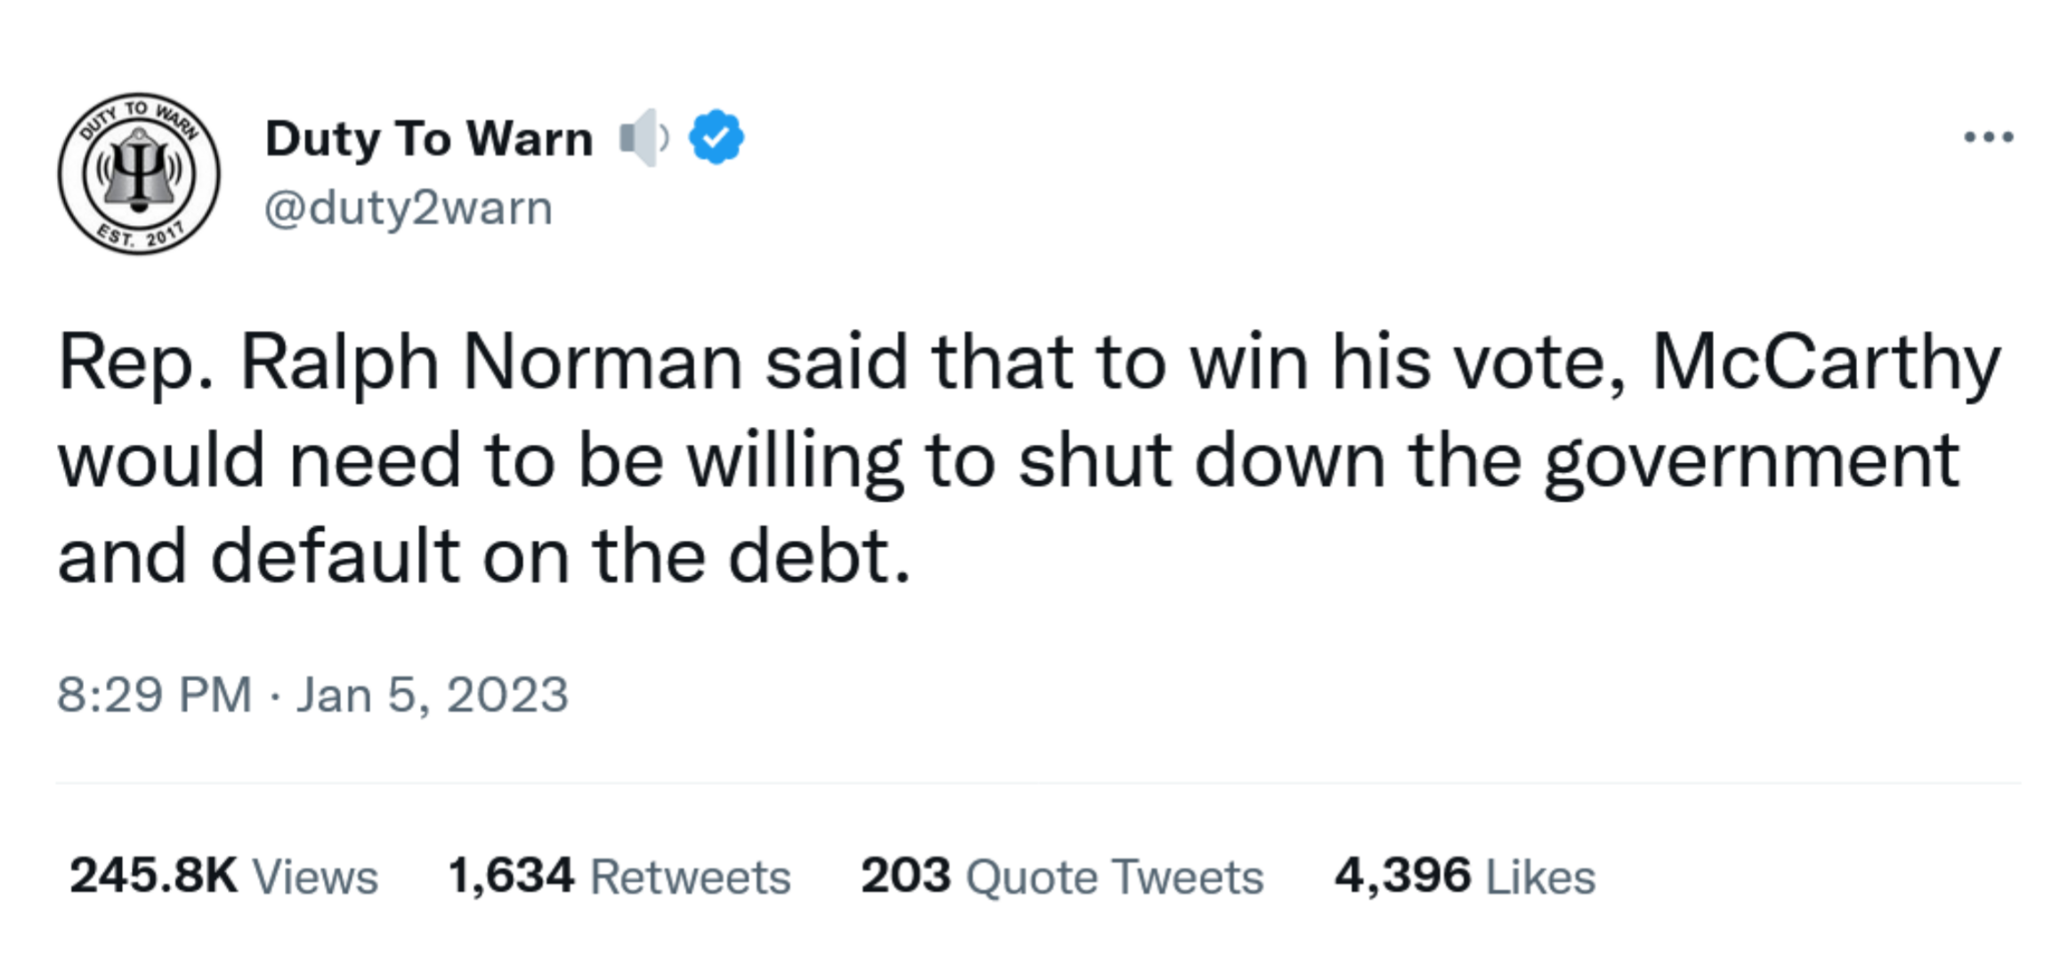Open the Duty To Warn profile avatar
Image resolution: width=2068 pixels, height=963 pixels.
click(x=139, y=173)
